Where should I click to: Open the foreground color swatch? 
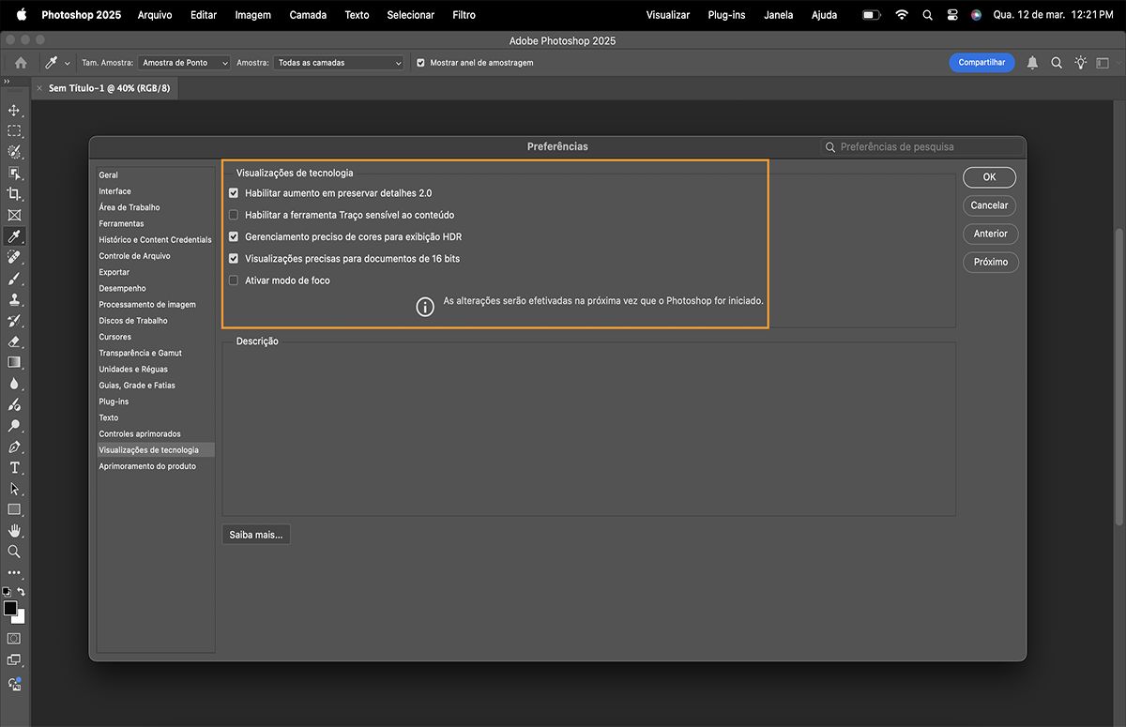pyautogui.click(x=10, y=609)
